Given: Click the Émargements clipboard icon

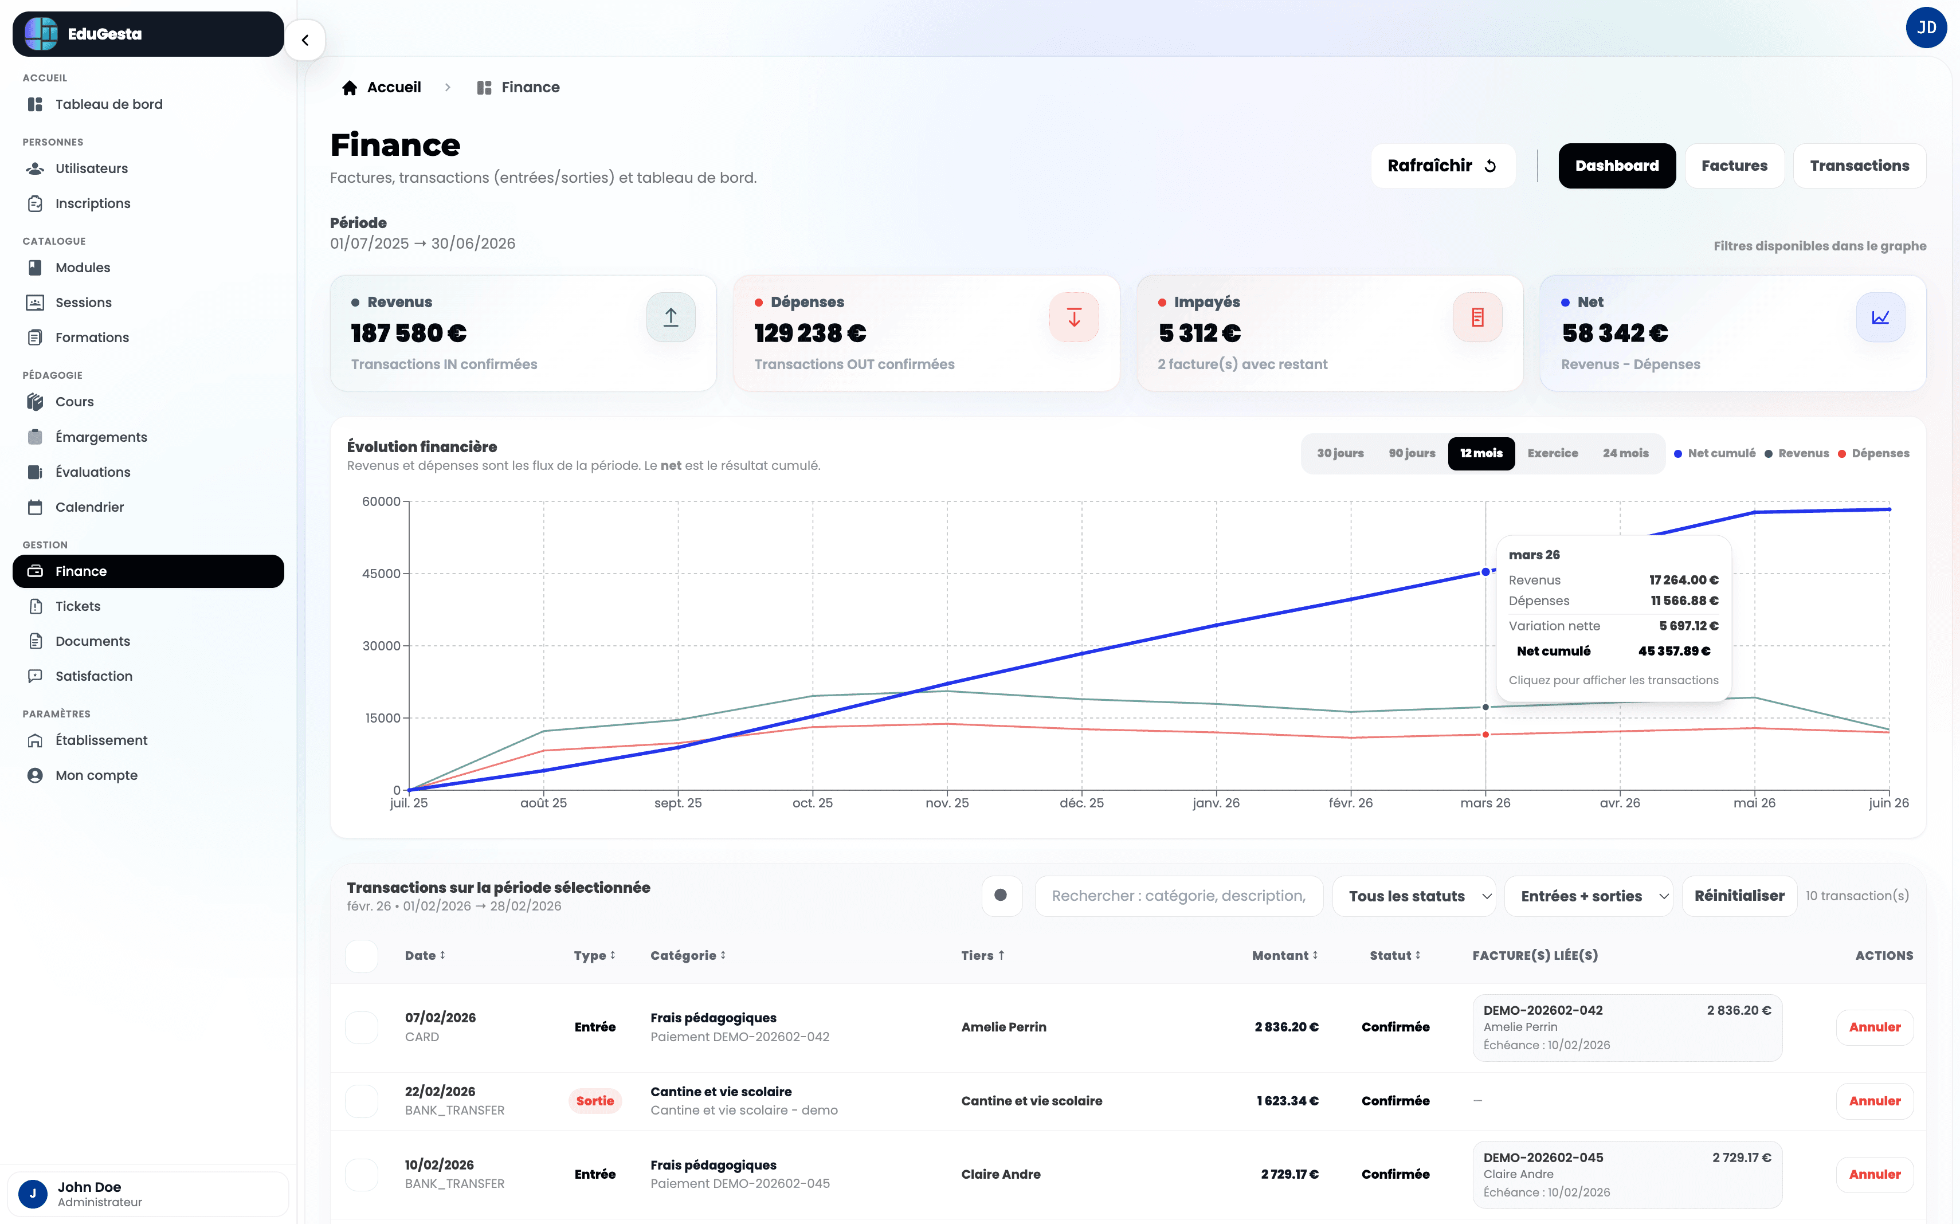Looking at the screenshot, I should 35,436.
